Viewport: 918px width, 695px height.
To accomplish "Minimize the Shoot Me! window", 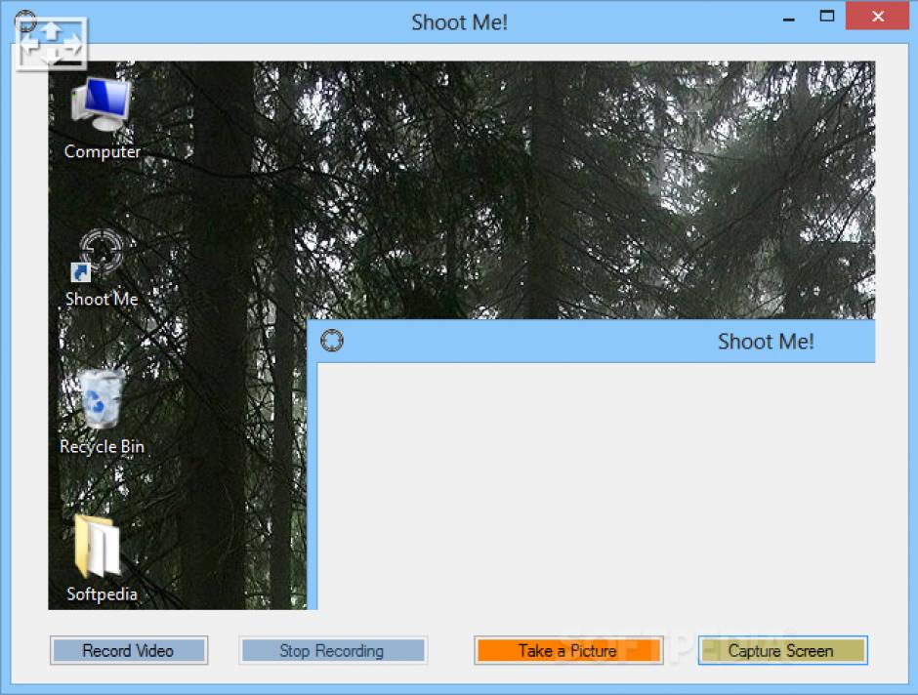I will (789, 18).
